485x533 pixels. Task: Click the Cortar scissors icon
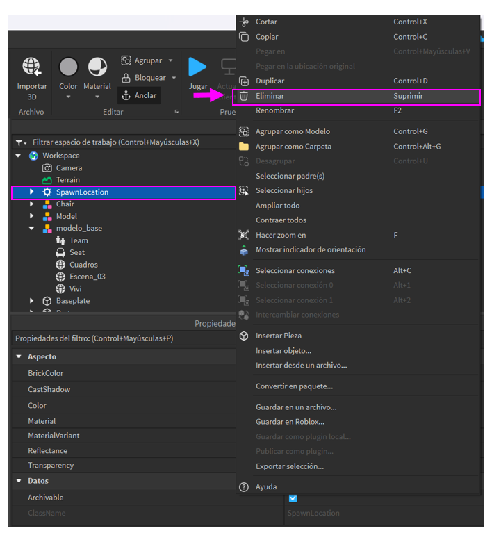244,22
